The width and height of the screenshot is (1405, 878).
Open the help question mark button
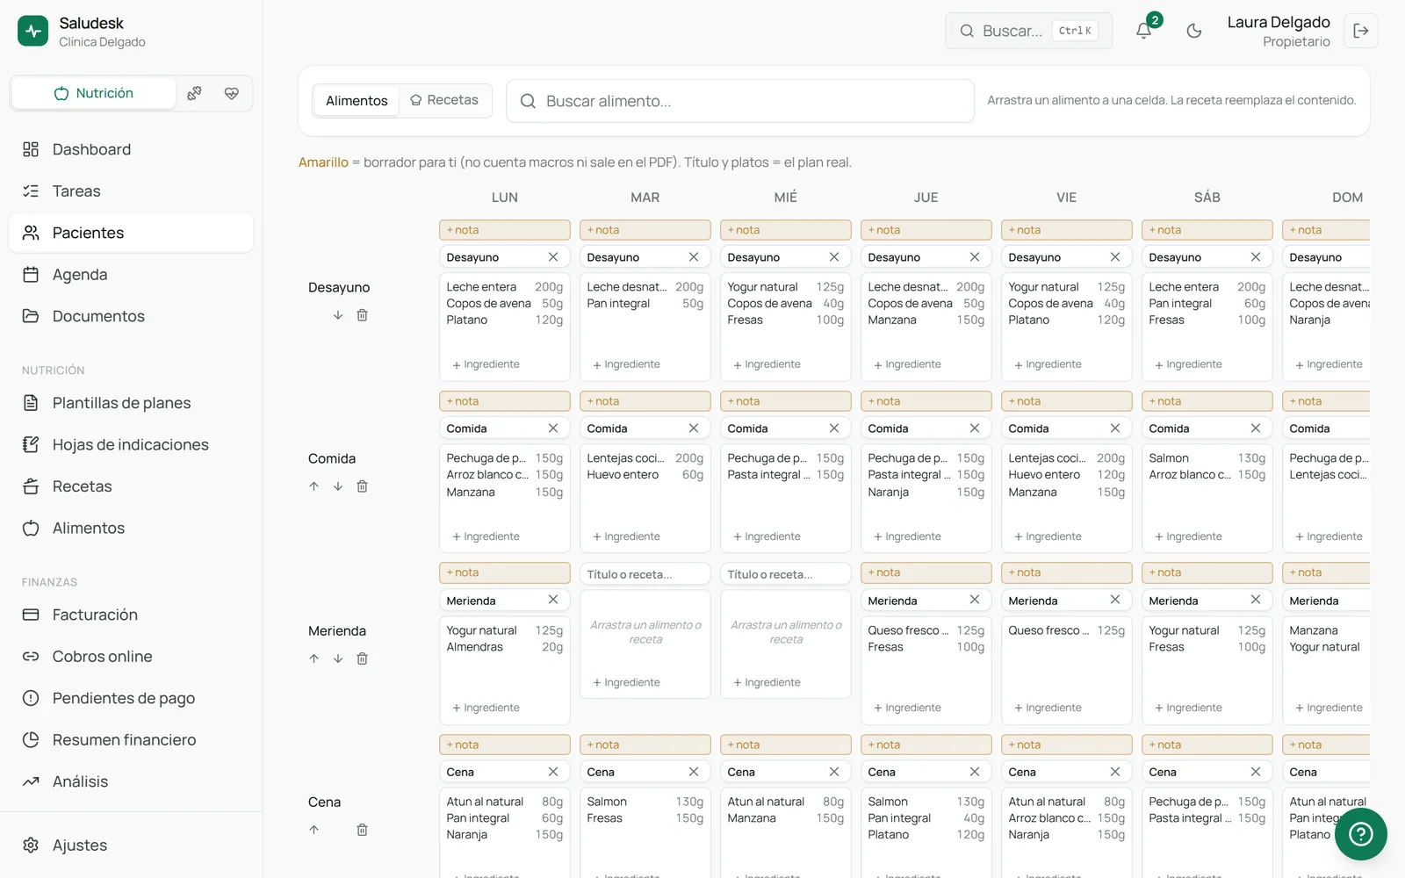[1360, 833]
